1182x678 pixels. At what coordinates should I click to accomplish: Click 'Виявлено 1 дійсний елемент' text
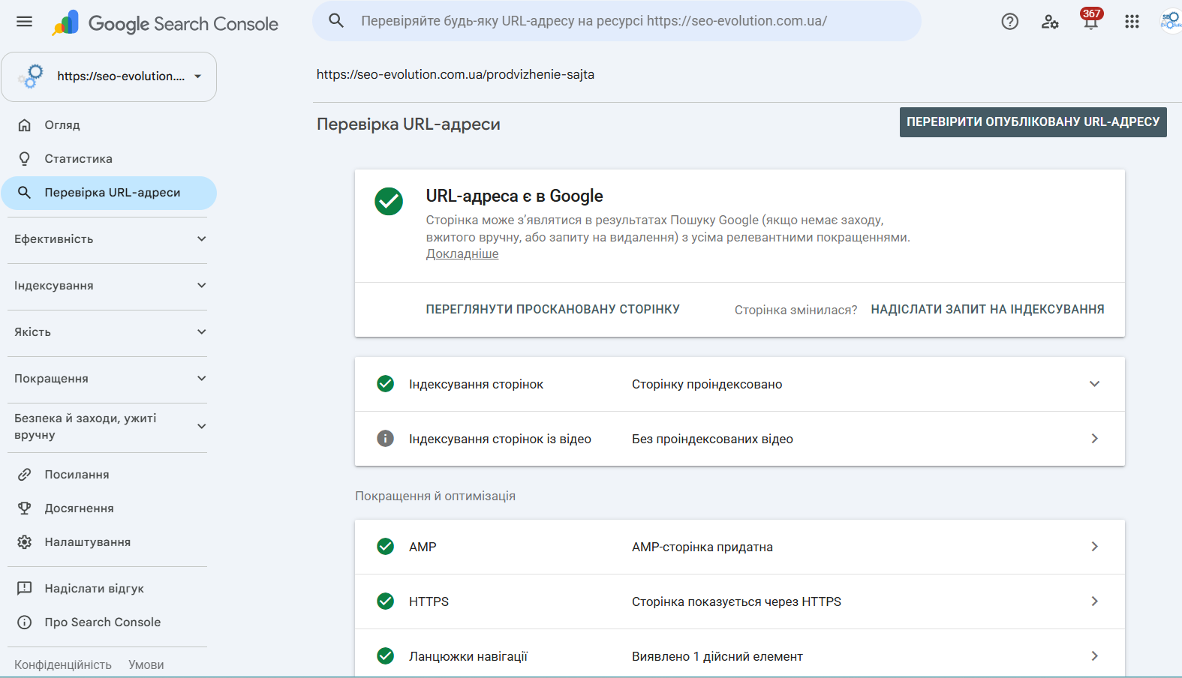717,656
